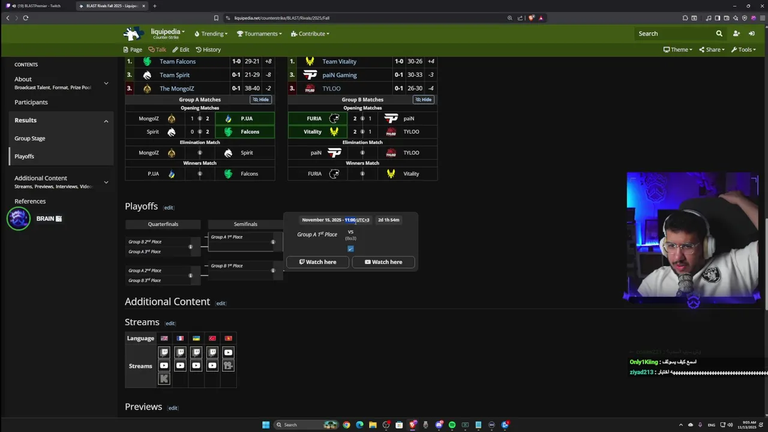Click the Liquipedia horse logo

[x=133, y=34]
